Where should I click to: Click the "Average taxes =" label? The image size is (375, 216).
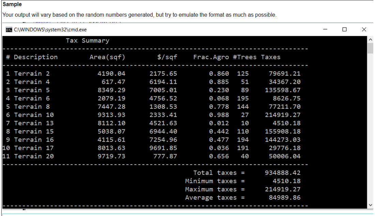pos(215,198)
